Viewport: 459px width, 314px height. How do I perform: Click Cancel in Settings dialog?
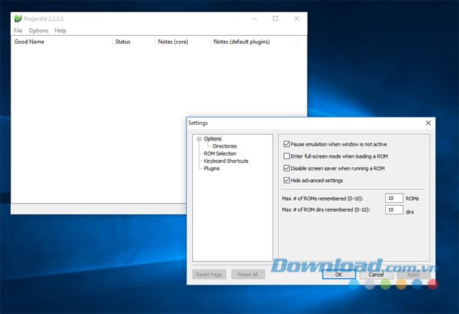coord(375,274)
